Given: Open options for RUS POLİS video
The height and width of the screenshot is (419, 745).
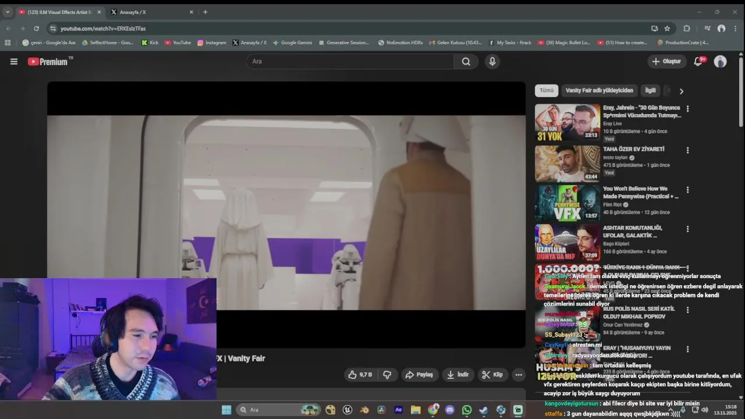Looking at the screenshot, I should point(687,310).
